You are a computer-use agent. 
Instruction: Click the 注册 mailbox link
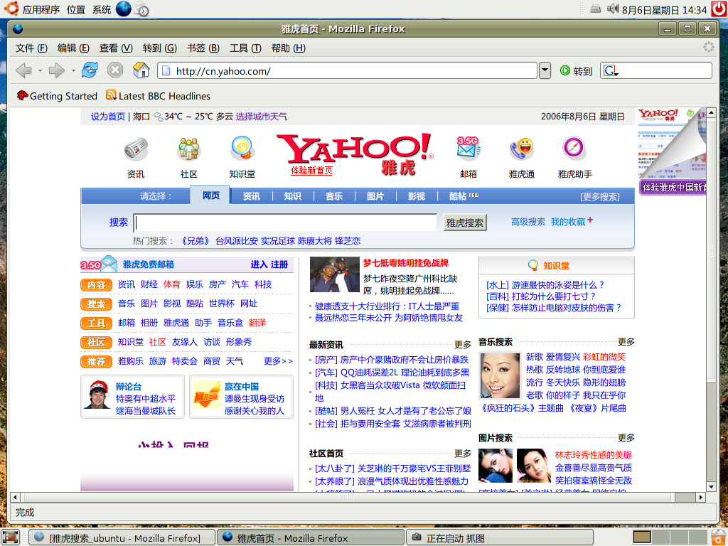pyautogui.click(x=279, y=264)
